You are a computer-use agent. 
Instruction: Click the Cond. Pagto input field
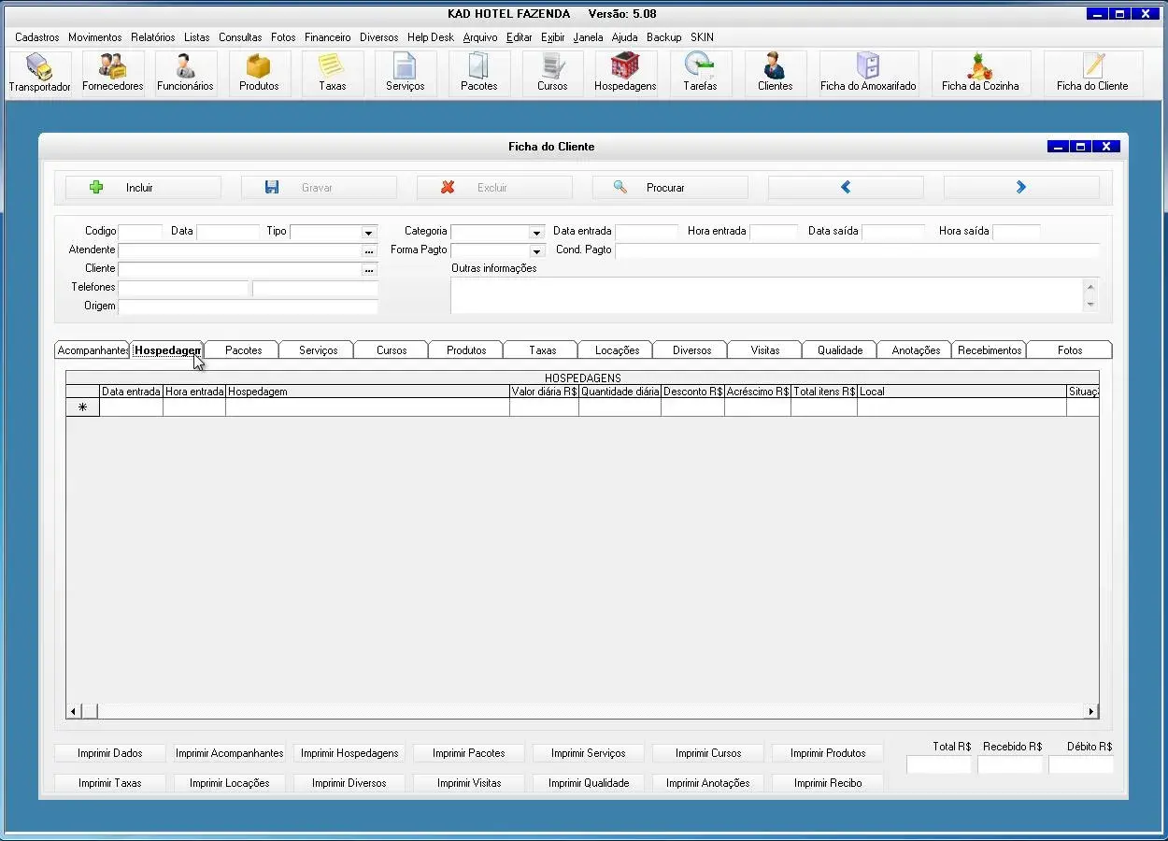856,250
